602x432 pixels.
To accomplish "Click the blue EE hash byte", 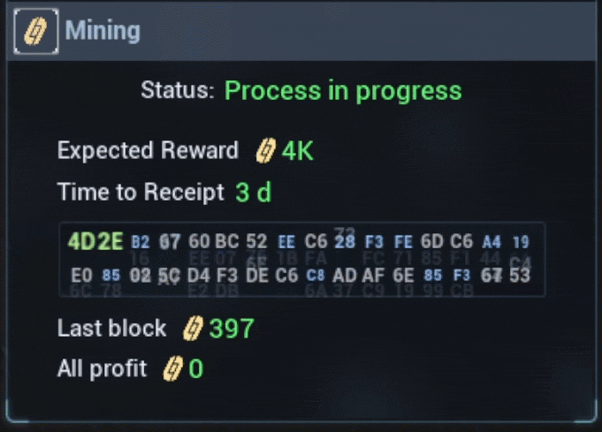I will [x=286, y=242].
